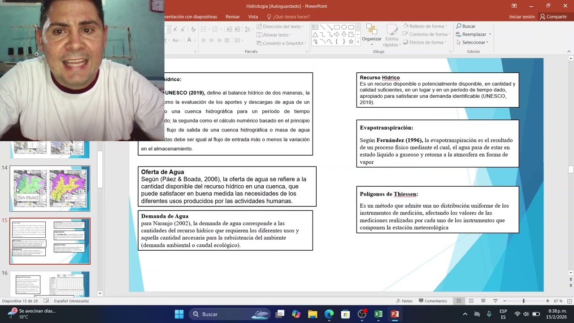Image resolution: width=574 pixels, height=323 pixels.
Task: Open Excel from the taskbar
Action: click(x=378, y=314)
